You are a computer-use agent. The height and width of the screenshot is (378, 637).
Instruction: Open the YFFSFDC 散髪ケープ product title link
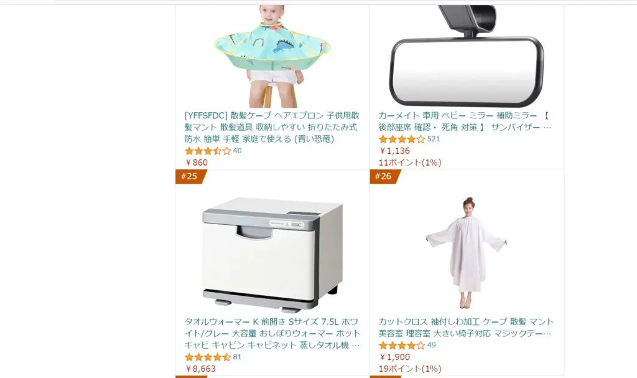click(x=271, y=127)
